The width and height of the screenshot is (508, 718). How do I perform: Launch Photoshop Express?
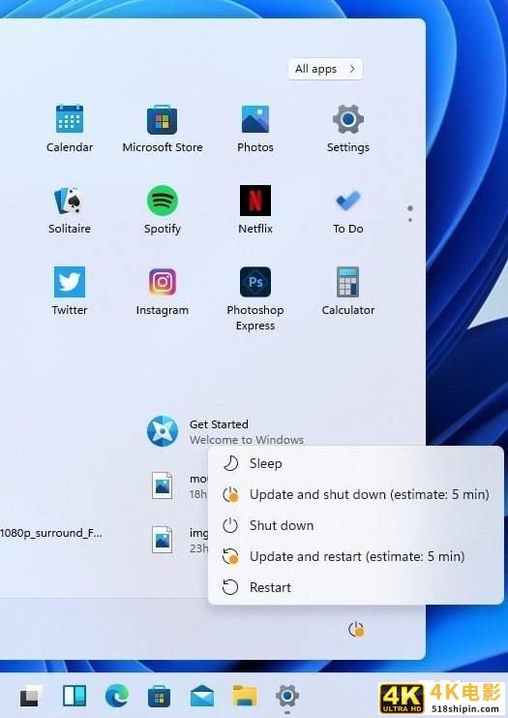(x=255, y=298)
